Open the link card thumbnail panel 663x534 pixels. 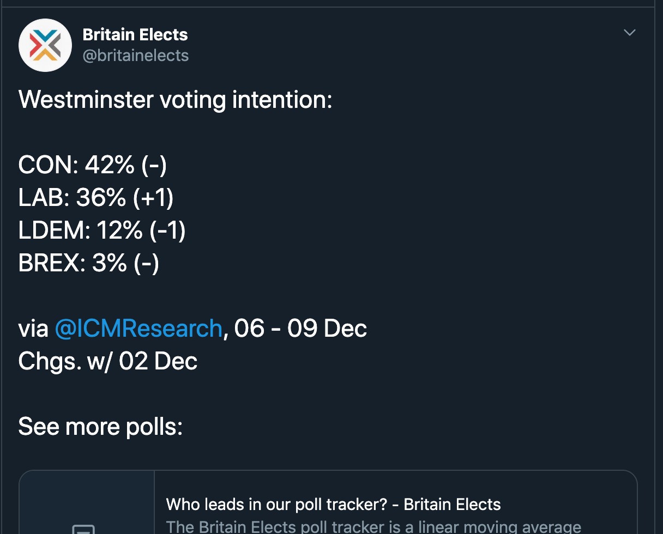[x=87, y=502]
